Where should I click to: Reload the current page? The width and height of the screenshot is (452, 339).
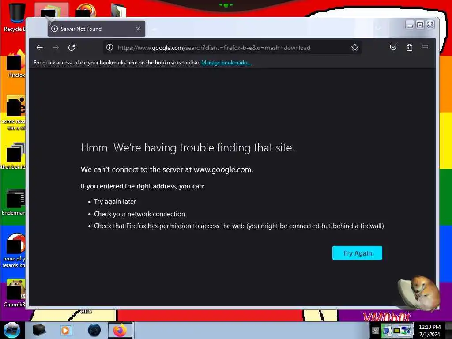pyautogui.click(x=72, y=48)
